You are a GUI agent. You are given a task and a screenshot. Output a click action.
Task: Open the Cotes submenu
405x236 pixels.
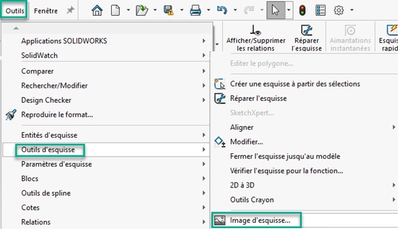107,207
